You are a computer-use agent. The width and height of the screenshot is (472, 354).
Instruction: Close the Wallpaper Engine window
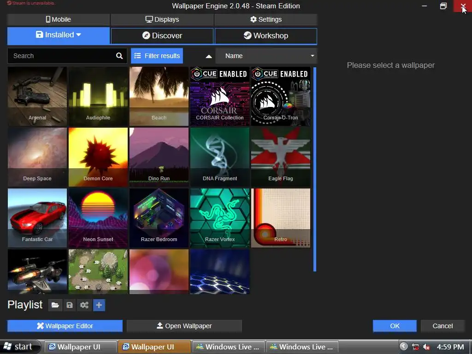point(463,6)
